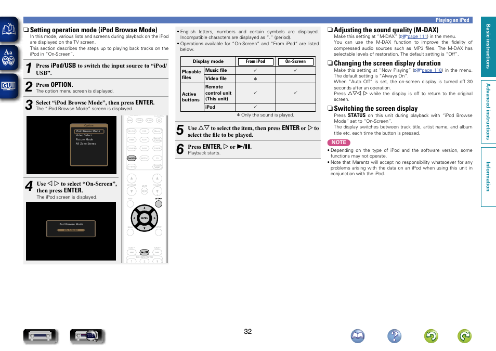
Task: Click the 'From iPod' table header
Action: 255,61
